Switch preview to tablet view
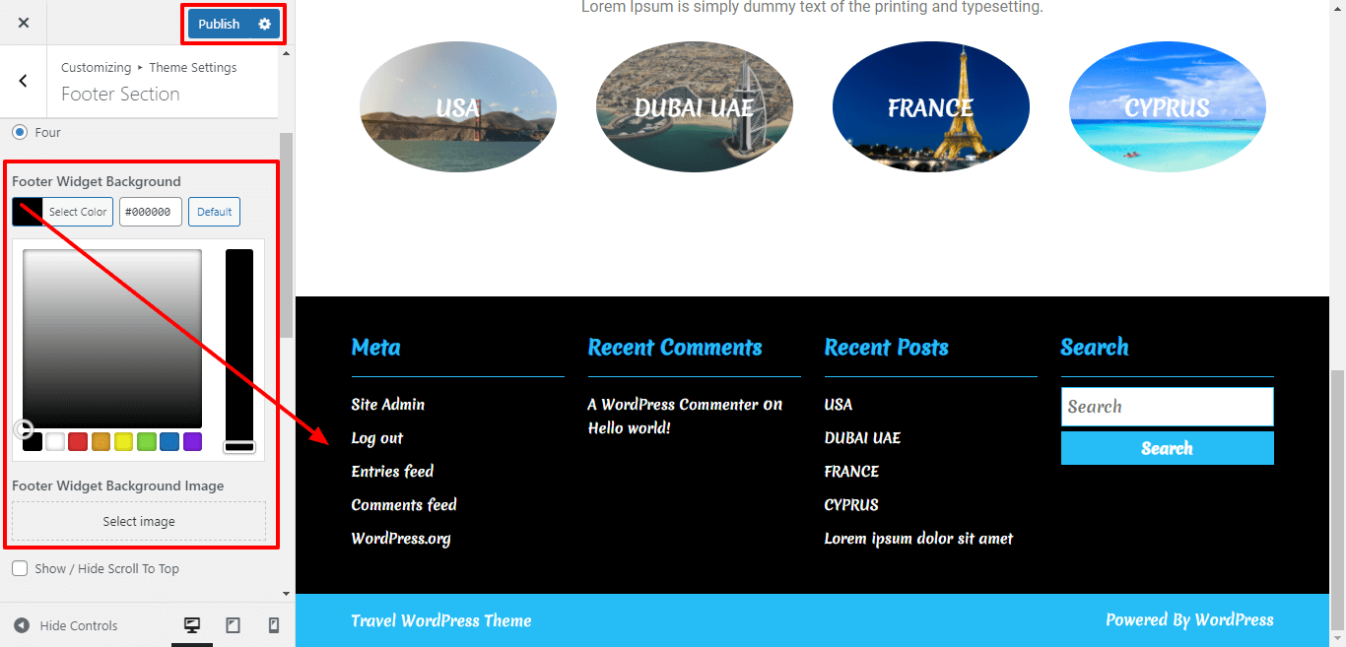 234,624
